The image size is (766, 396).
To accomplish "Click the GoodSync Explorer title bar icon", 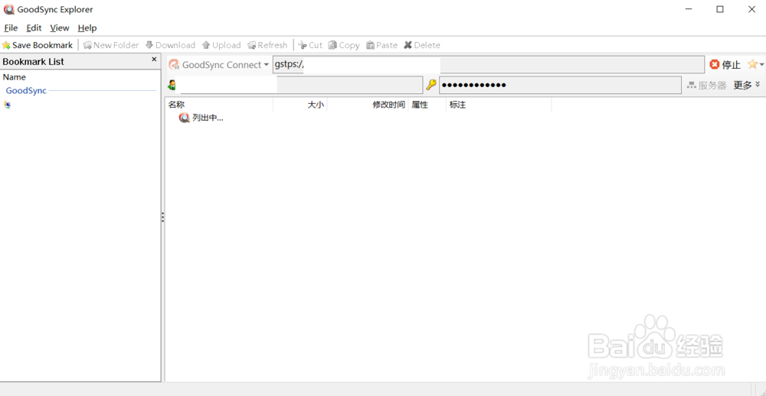I will click(8, 9).
